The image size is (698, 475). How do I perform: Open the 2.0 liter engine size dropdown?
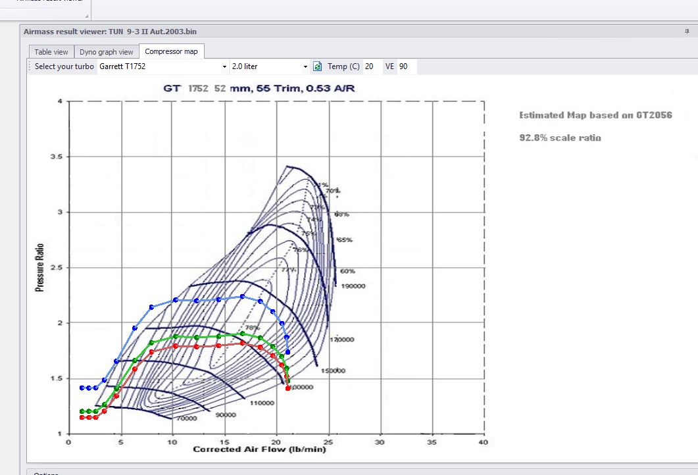click(x=305, y=66)
